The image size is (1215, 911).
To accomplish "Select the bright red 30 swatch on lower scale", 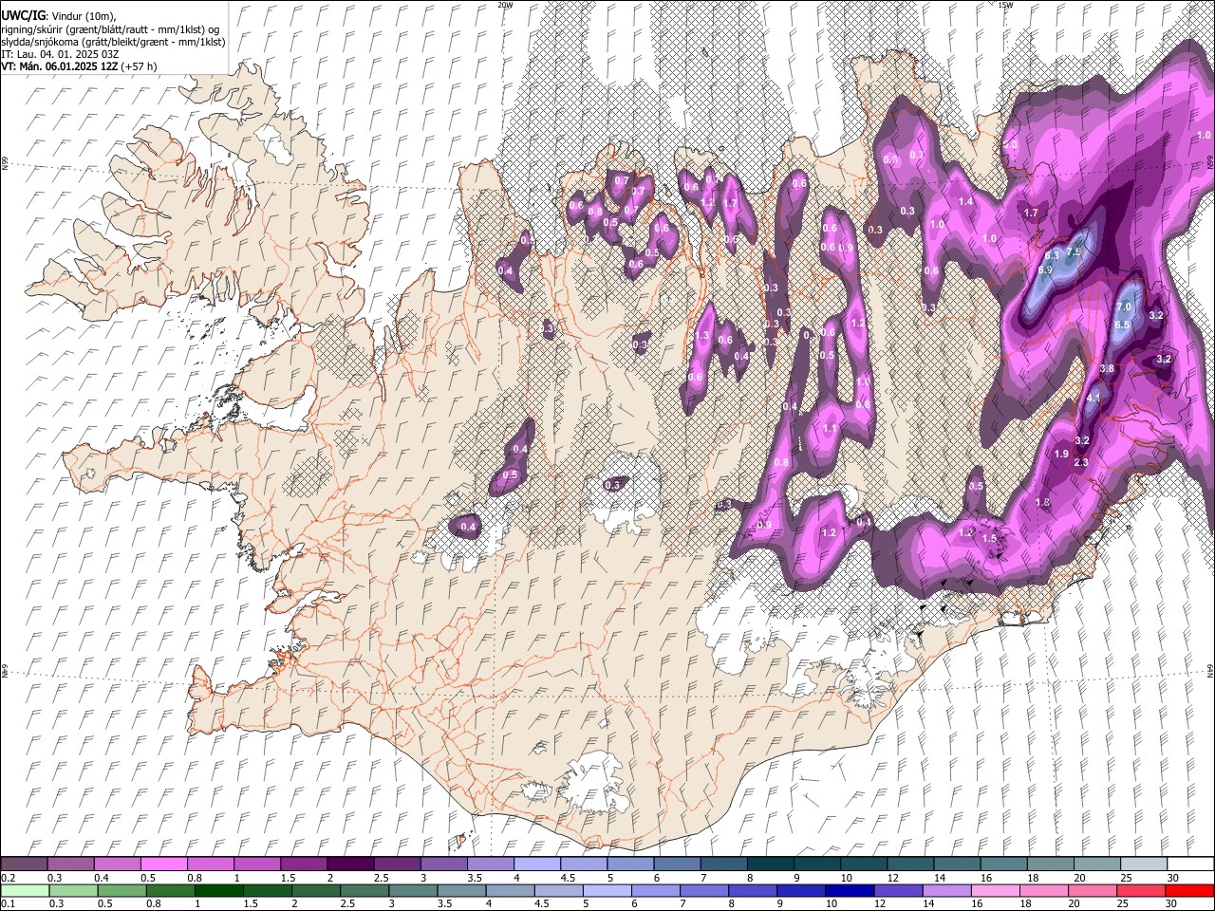I will tap(1188, 891).
